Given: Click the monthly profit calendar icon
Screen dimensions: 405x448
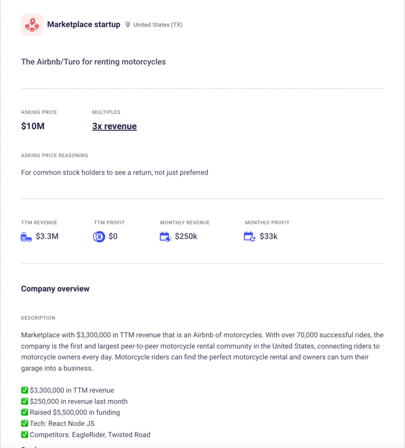Looking at the screenshot, I should click(249, 236).
